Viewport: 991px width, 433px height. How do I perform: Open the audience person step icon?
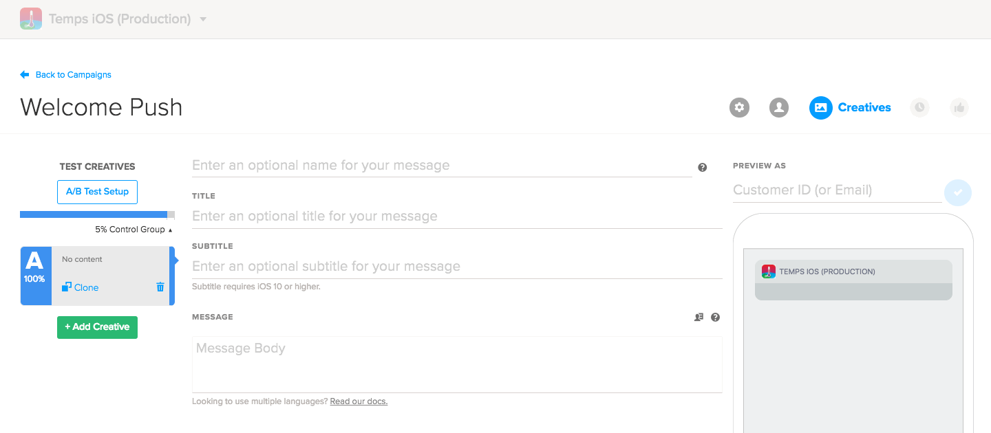click(779, 107)
